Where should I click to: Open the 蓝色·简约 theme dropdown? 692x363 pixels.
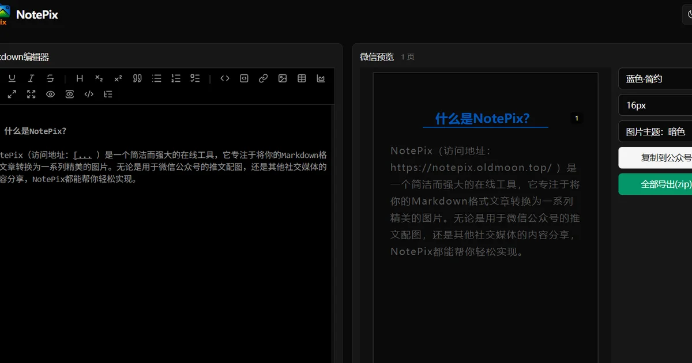click(655, 79)
